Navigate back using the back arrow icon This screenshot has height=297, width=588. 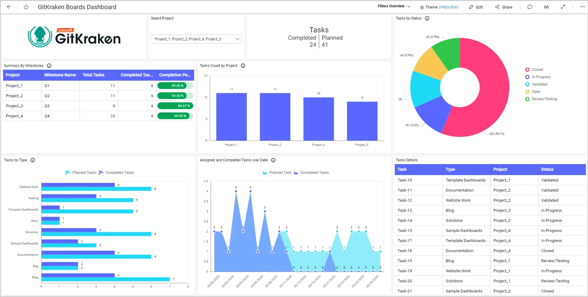(x=9, y=7)
